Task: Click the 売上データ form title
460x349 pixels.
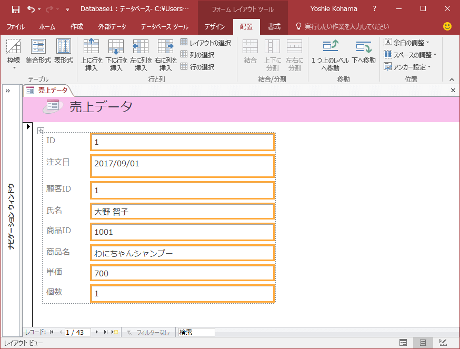Action: 101,106
